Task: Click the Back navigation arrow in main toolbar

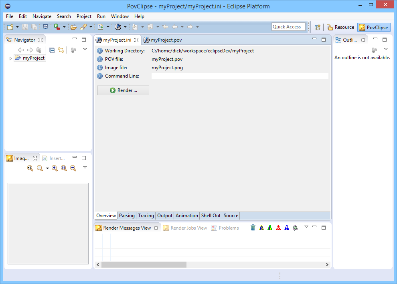Action: [x=175, y=27]
